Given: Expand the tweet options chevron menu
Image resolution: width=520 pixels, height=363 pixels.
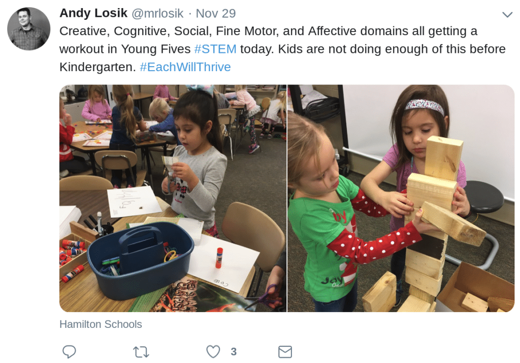Looking at the screenshot, I should [507, 15].
